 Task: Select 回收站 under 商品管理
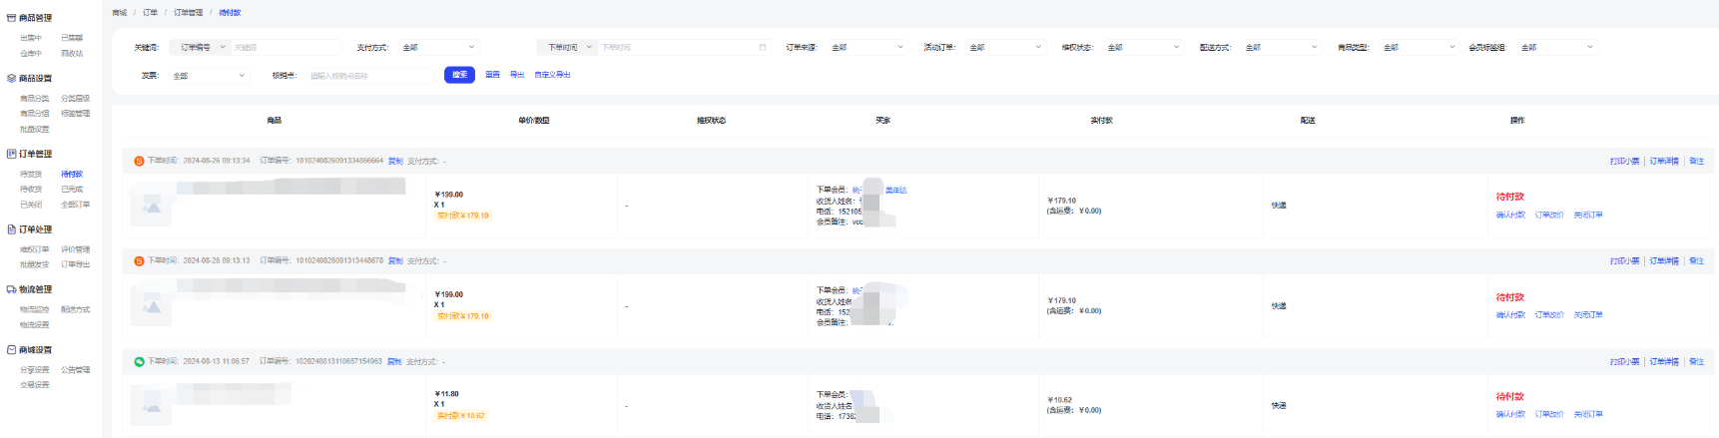tap(72, 53)
